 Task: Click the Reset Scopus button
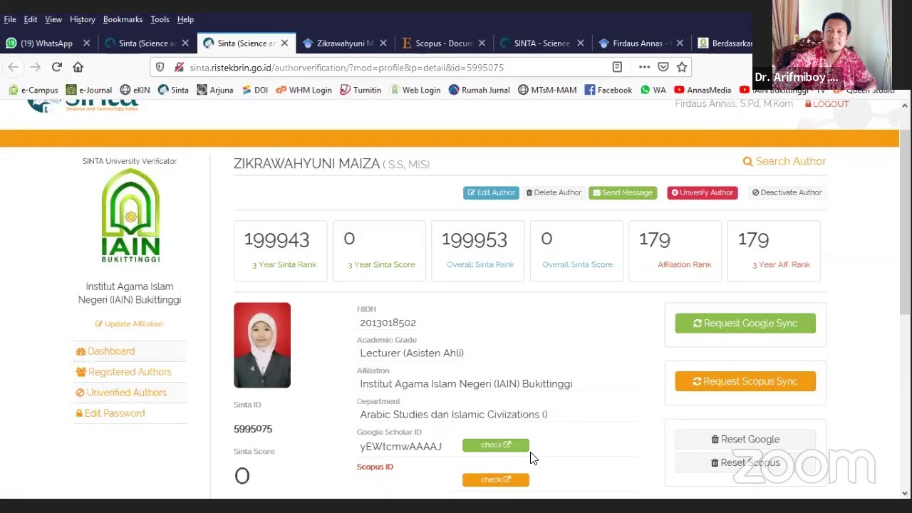[x=745, y=463]
